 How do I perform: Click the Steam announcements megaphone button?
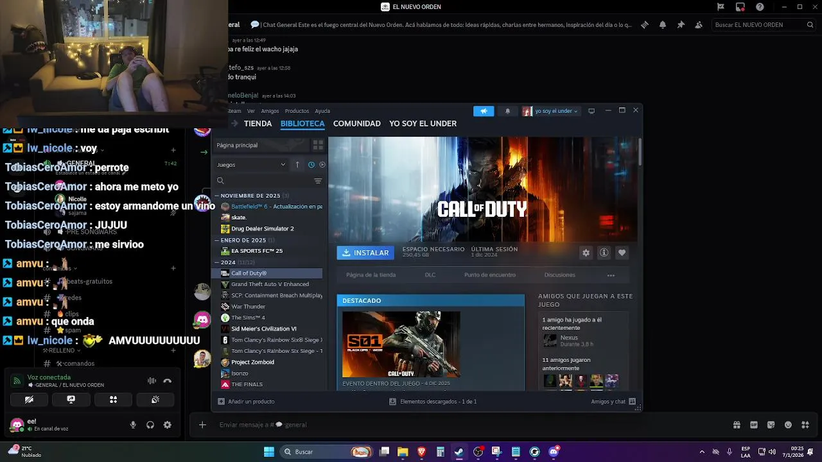pos(484,111)
